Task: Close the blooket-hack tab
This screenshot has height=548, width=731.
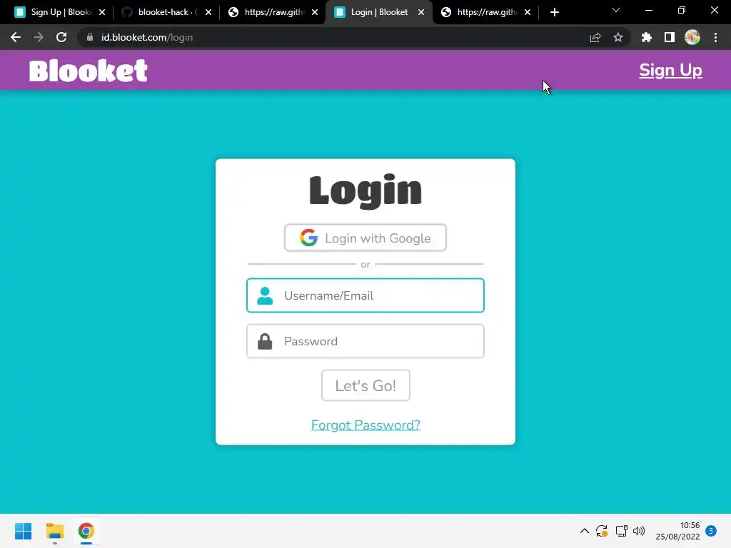Action: (208, 12)
